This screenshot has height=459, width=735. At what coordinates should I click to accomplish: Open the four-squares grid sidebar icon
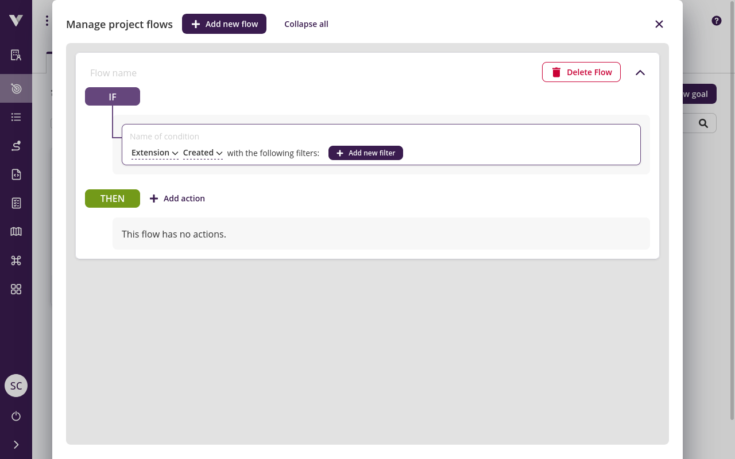(x=16, y=289)
